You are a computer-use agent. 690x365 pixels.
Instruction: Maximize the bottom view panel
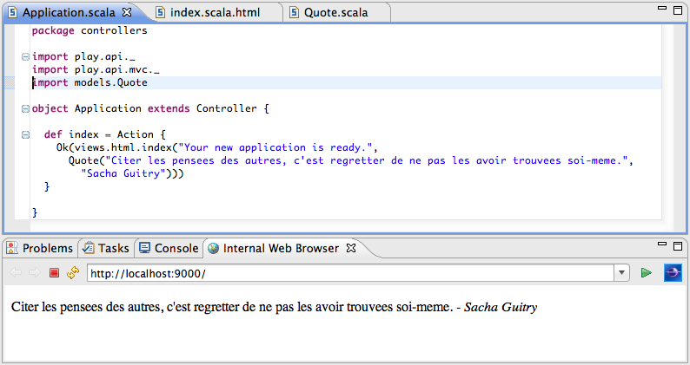coord(679,245)
